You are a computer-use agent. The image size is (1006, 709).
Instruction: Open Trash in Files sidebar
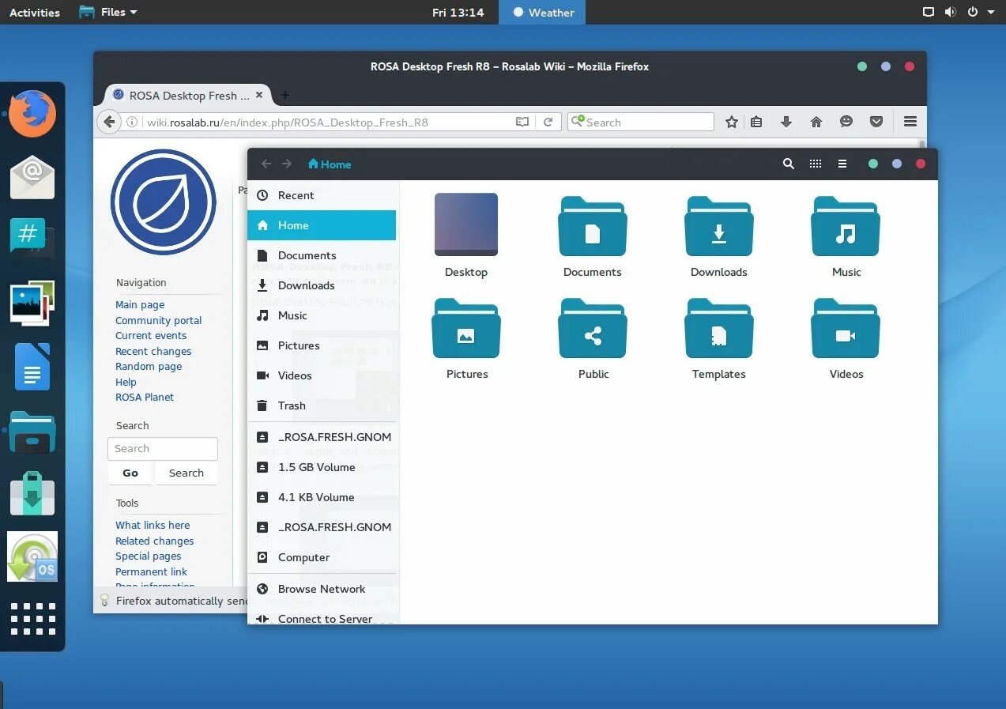point(322,405)
